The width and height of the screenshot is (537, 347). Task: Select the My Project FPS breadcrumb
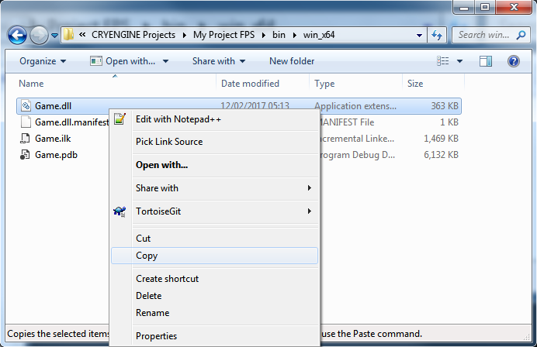coord(224,35)
